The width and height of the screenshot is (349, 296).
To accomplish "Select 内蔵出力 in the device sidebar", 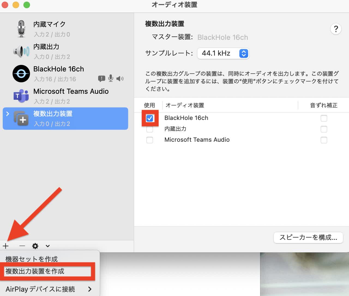I will tap(65, 51).
